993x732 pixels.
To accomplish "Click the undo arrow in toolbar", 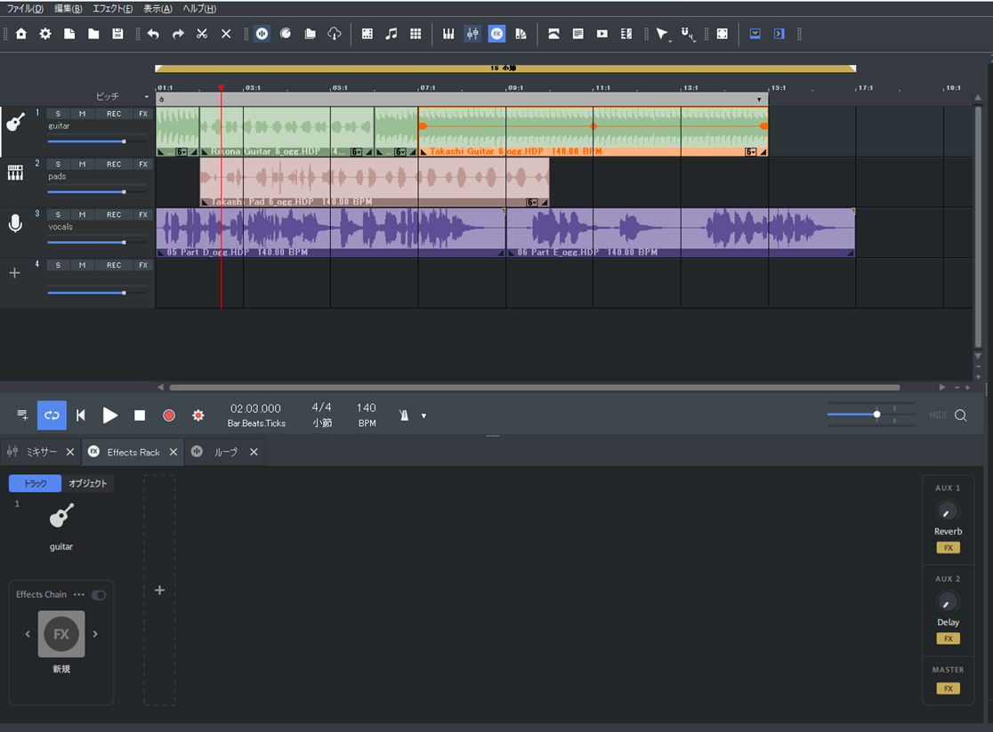I will pos(153,34).
